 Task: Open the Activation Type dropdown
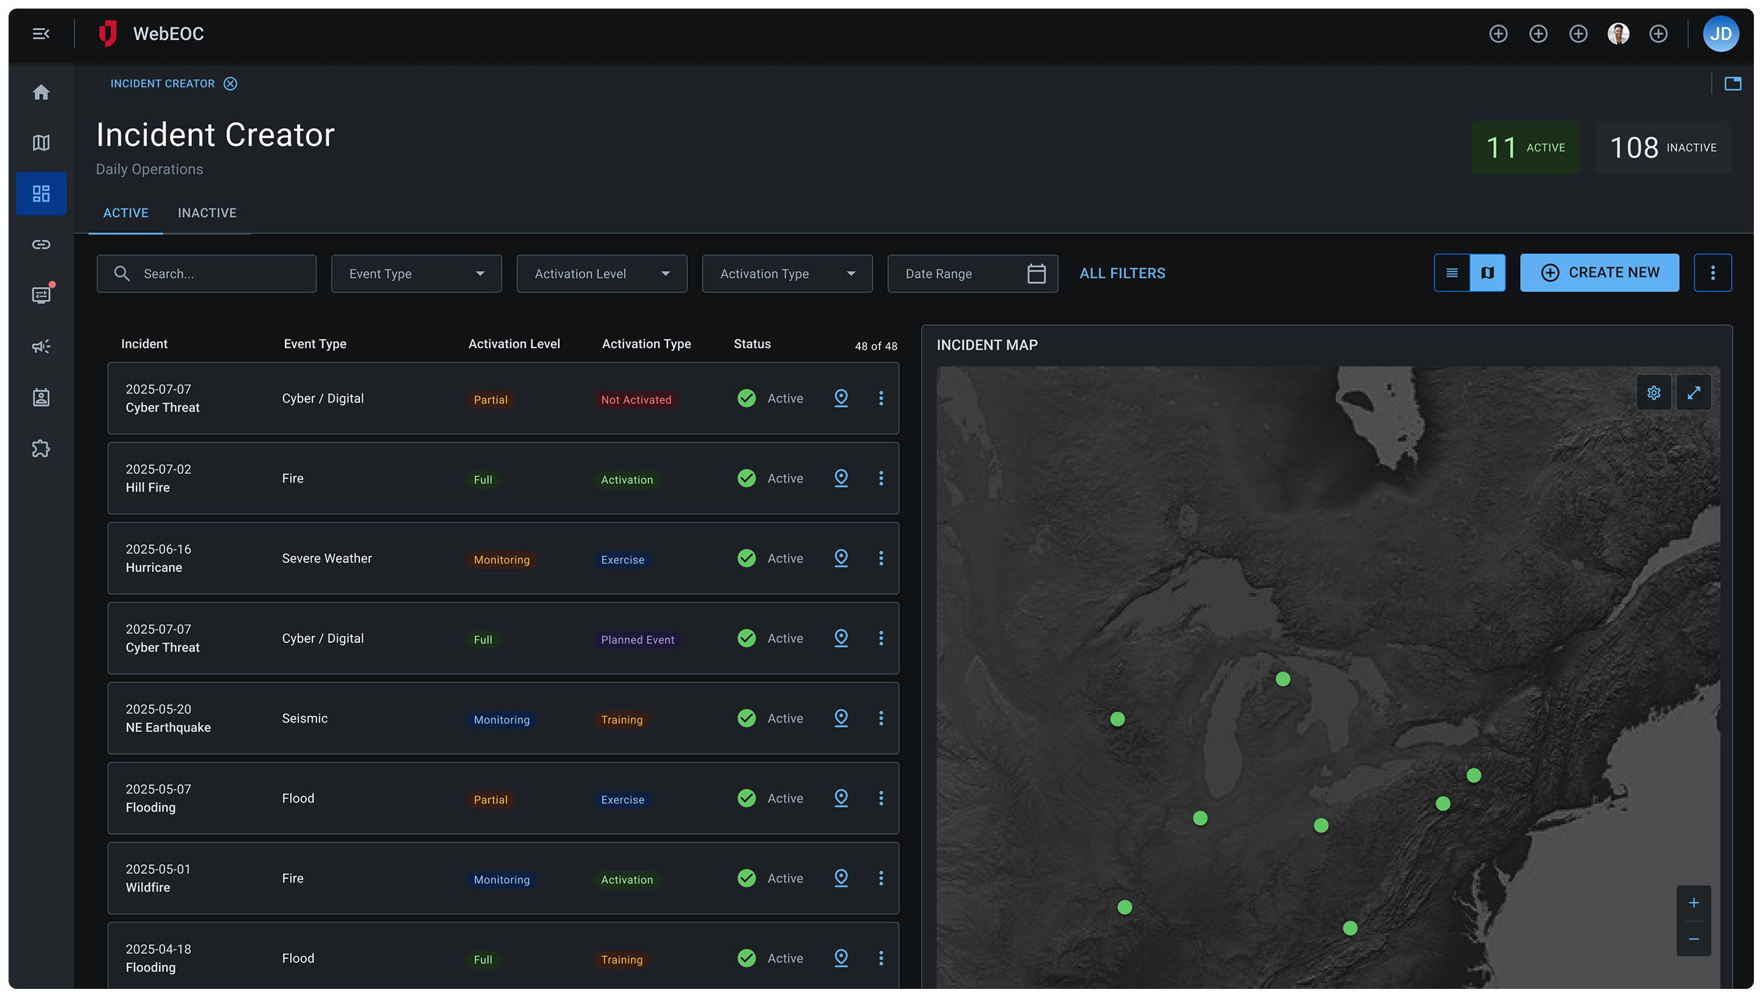coord(787,274)
